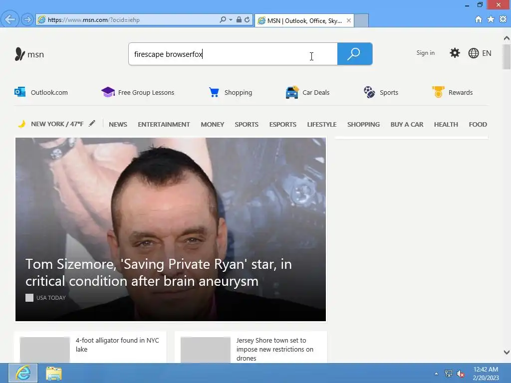Open the HEALTH navigation item
This screenshot has height=383, width=511.
pyautogui.click(x=446, y=124)
